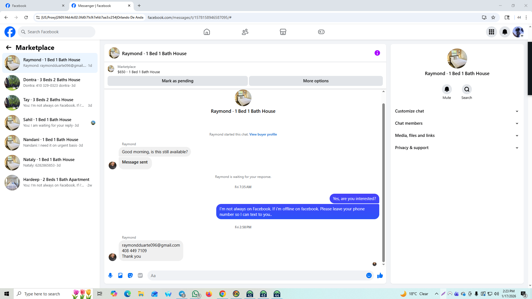Click the Facebook logo

click(x=10, y=32)
